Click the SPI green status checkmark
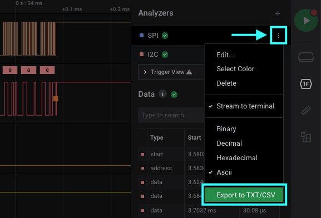This screenshot has width=321, height=218. point(165,36)
